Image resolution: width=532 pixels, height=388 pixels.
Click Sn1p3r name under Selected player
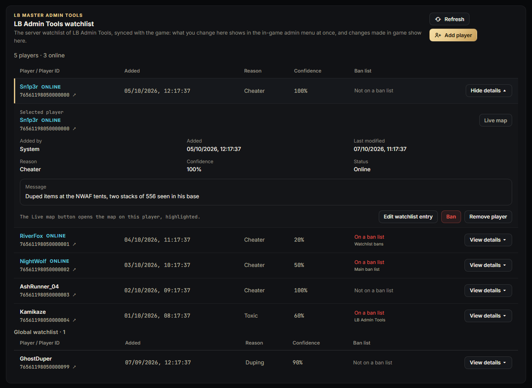click(x=29, y=120)
